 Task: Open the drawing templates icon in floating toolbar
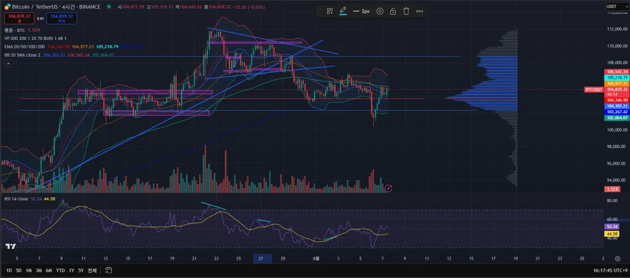click(330, 11)
